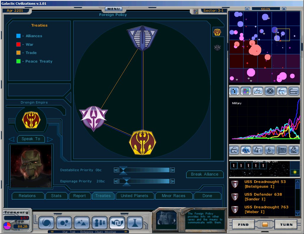Click the shield icon beside USS Dreadnought 763
The height and width of the screenshot is (234, 304).
point(235,210)
